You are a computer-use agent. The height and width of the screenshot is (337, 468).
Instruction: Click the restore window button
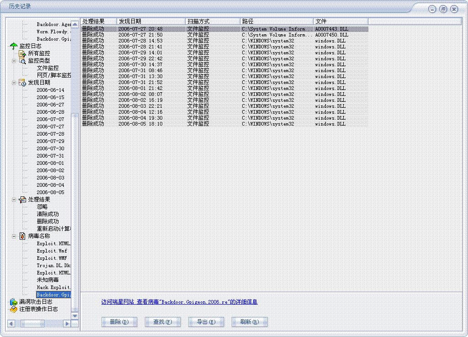tap(443, 9)
